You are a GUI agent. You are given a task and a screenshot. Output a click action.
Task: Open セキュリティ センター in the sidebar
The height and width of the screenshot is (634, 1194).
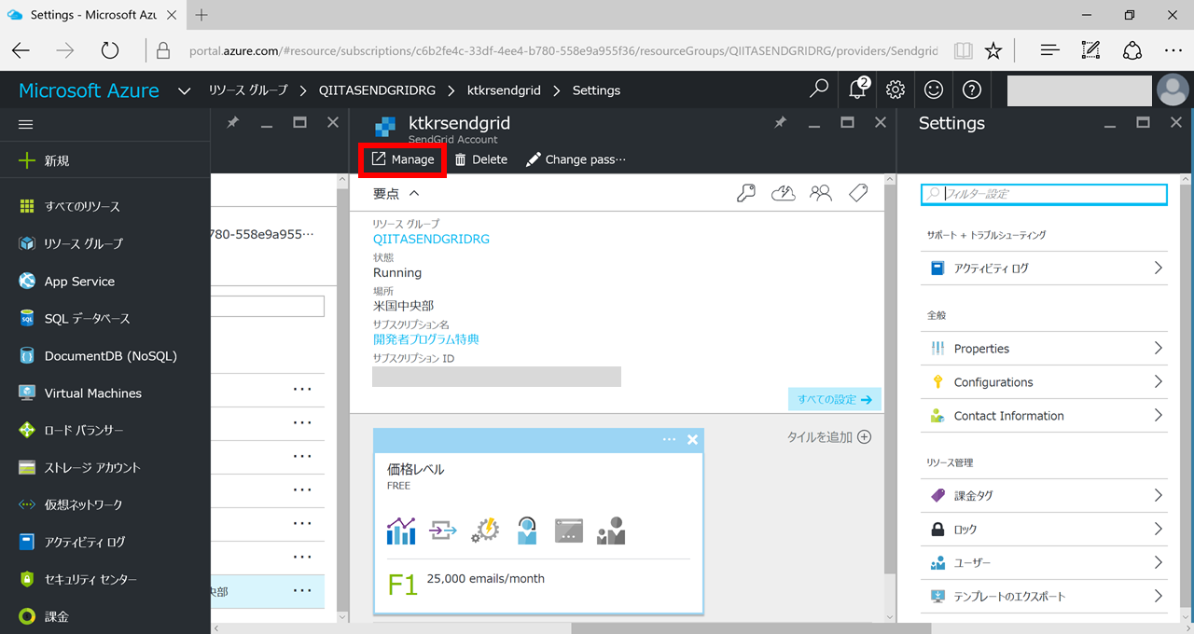105,579
